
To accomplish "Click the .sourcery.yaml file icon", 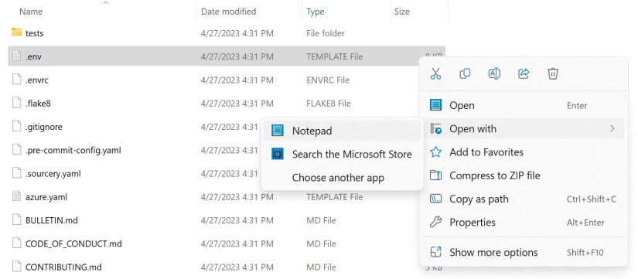I will [x=16, y=173].
